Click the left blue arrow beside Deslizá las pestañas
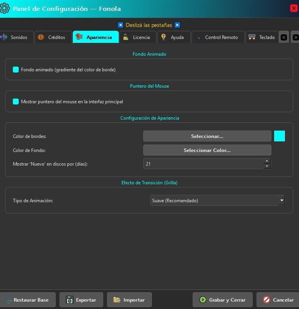299x309 pixels. [x=120, y=25]
